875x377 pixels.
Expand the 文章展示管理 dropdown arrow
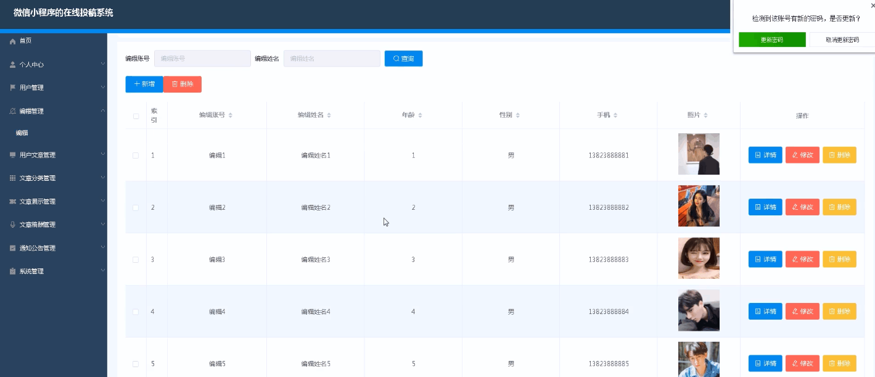pyautogui.click(x=102, y=201)
